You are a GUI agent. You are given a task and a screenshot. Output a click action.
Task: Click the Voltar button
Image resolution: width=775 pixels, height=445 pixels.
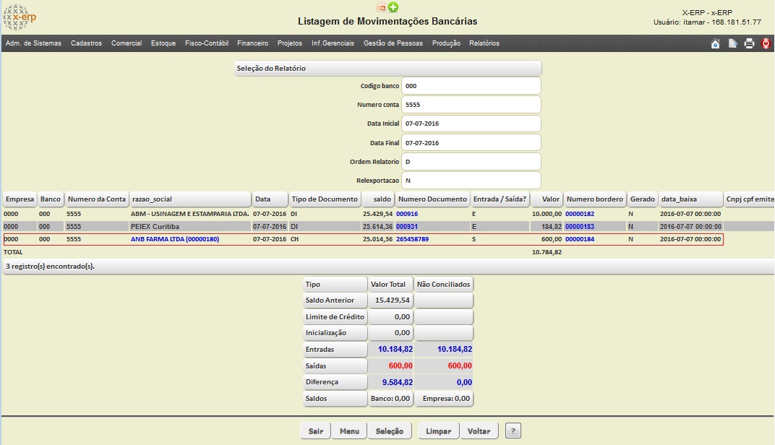click(x=479, y=431)
